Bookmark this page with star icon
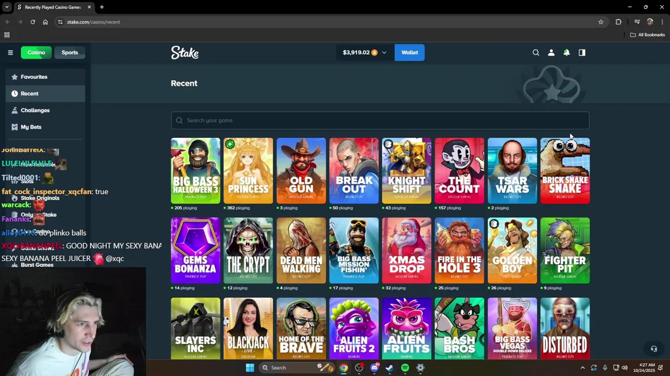Screen dimensions: 670x376 (601, 22)
